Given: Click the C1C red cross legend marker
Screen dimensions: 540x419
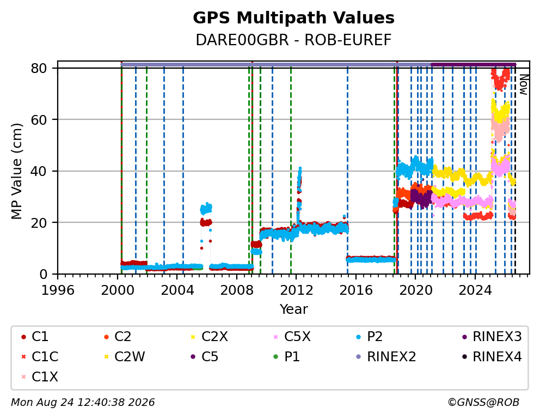Looking at the screenshot, I should pyautogui.click(x=23, y=357).
